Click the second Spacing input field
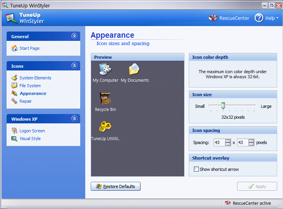This screenshot has height=209, width=283. point(243,142)
